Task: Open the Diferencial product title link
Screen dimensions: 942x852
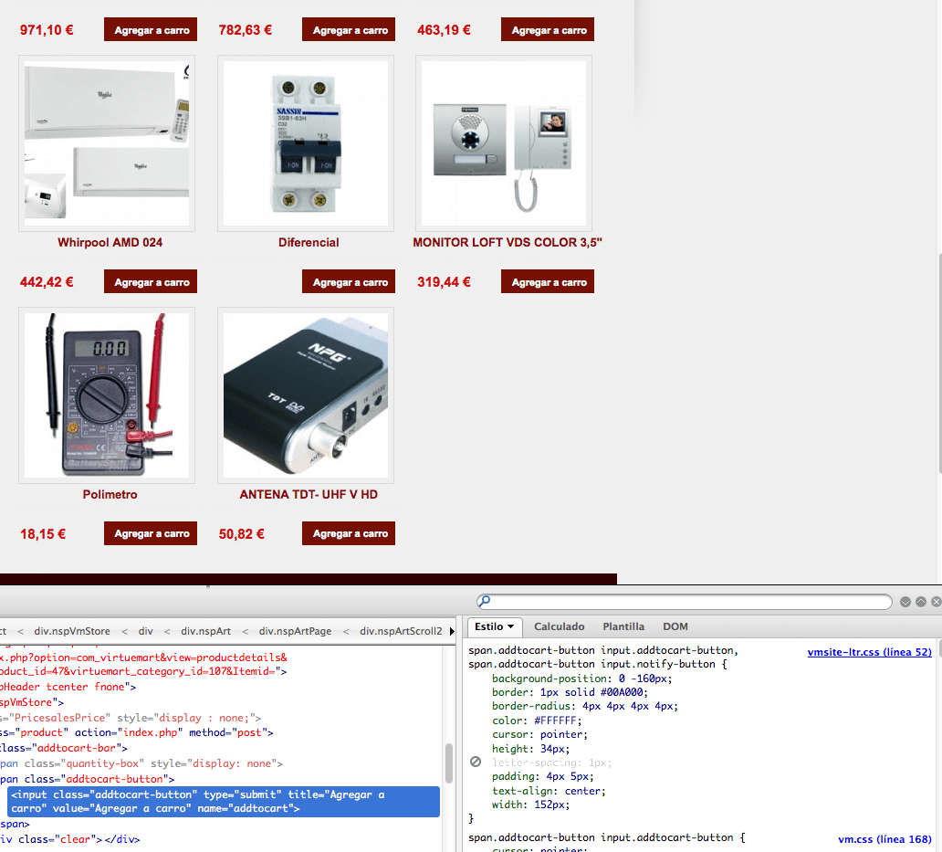Action: pyautogui.click(x=309, y=242)
